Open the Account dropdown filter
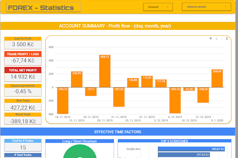 pyautogui.click(x=158, y=7)
